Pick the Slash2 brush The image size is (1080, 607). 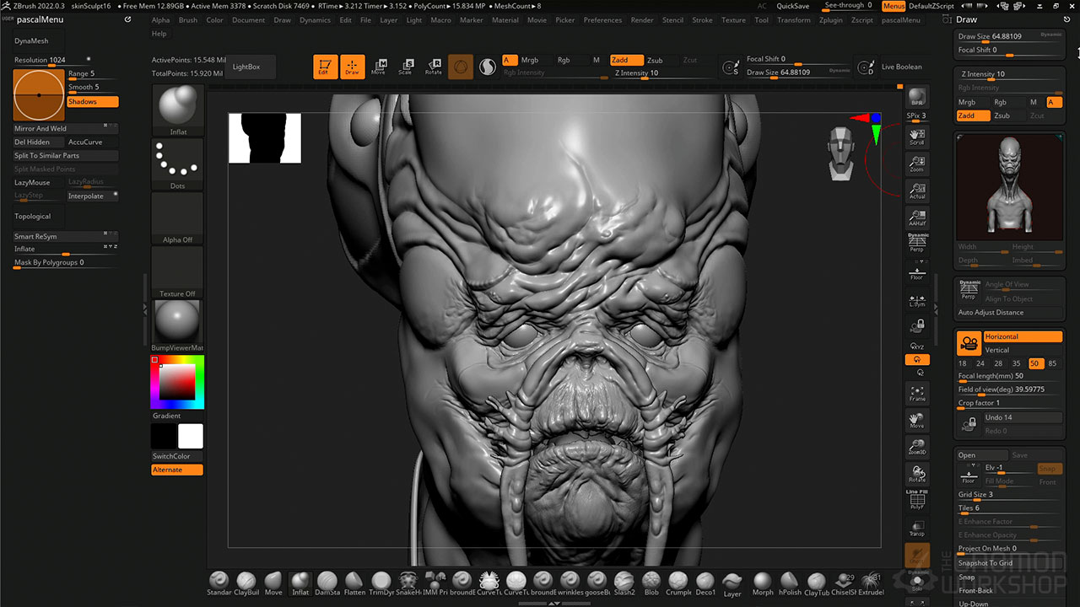click(624, 583)
